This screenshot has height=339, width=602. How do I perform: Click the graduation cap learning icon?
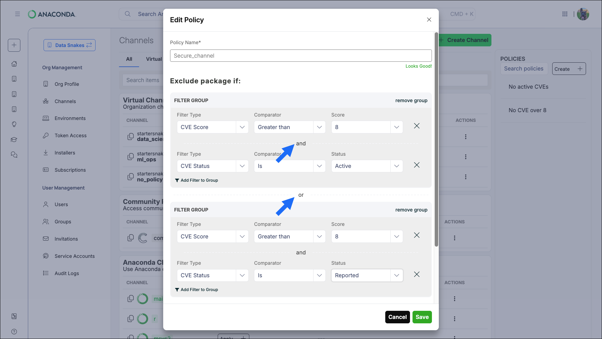[x=14, y=140]
